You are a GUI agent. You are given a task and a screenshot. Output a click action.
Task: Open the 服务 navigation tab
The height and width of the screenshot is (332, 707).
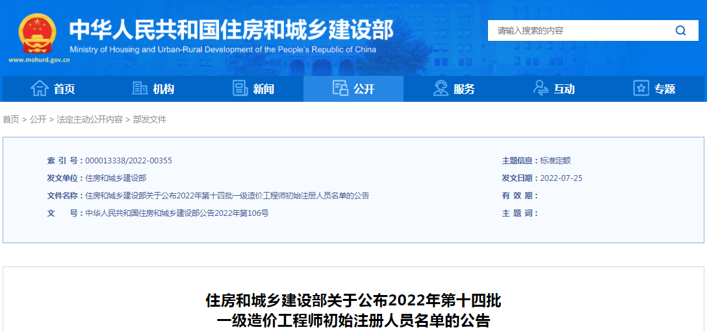point(454,89)
